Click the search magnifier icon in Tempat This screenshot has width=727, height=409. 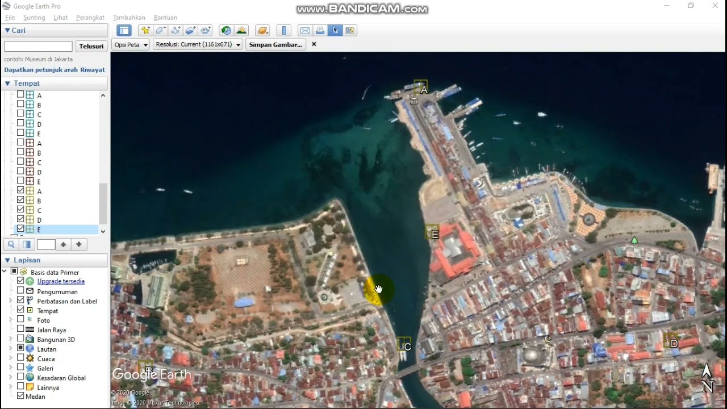tap(11, 244)
